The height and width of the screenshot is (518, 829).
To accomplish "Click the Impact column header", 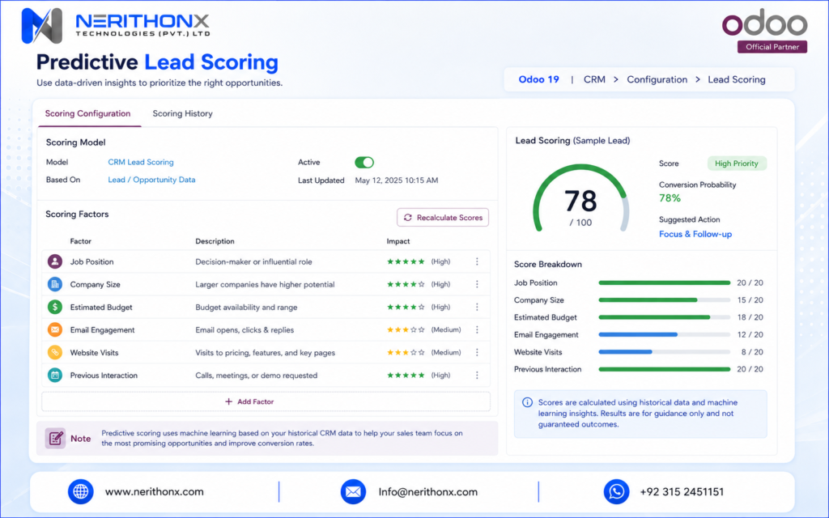I will click(398, 241).
